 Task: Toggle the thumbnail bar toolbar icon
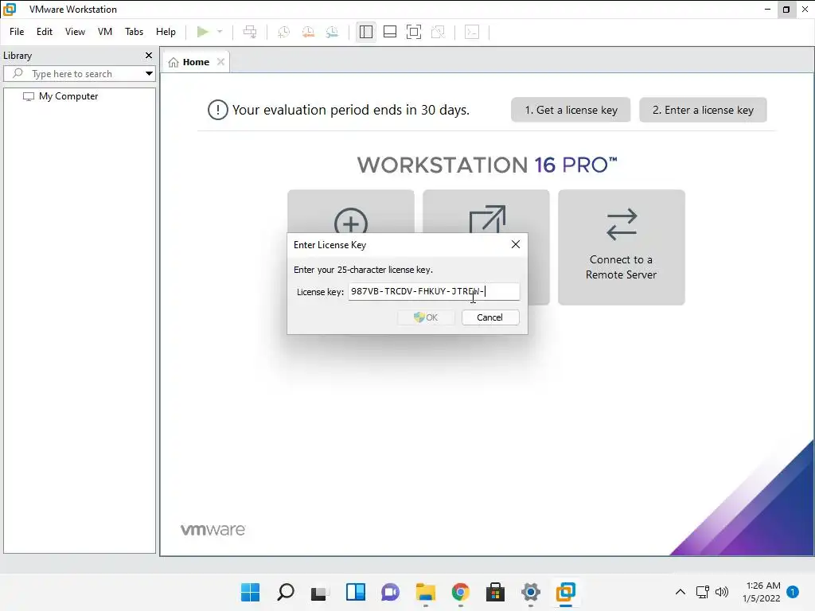tap(390, 32)
